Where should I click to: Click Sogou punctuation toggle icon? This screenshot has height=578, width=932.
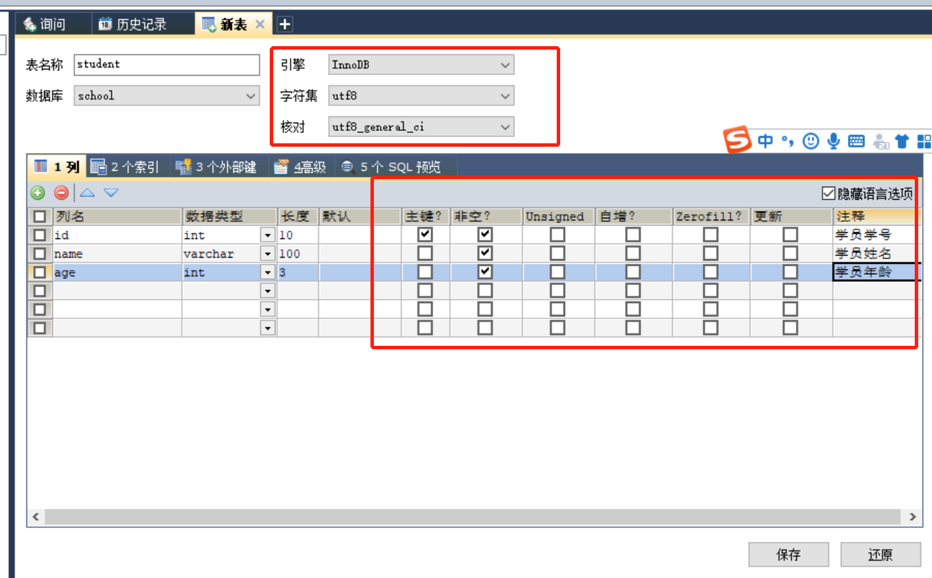click(788, 141)
